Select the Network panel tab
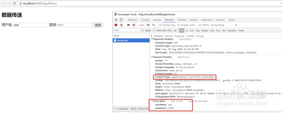Image resolution: width=282 pixels, height=113 pixels. click(x=169, y=20)
